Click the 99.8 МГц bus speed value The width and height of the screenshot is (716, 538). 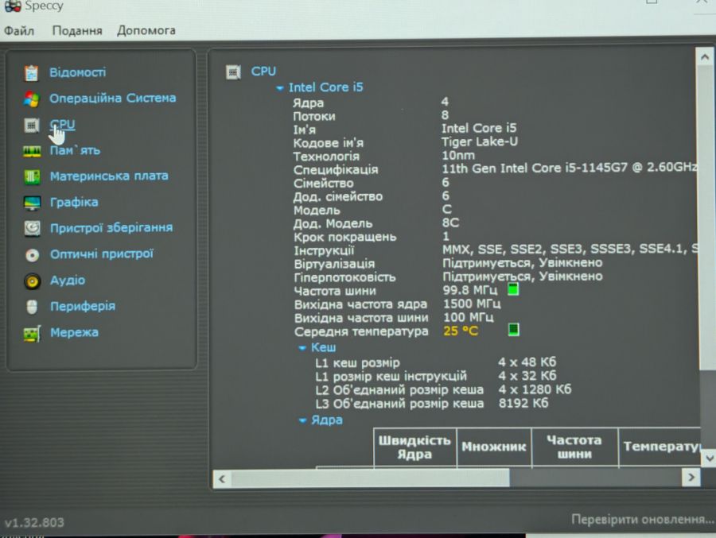(x=470, y=290)
